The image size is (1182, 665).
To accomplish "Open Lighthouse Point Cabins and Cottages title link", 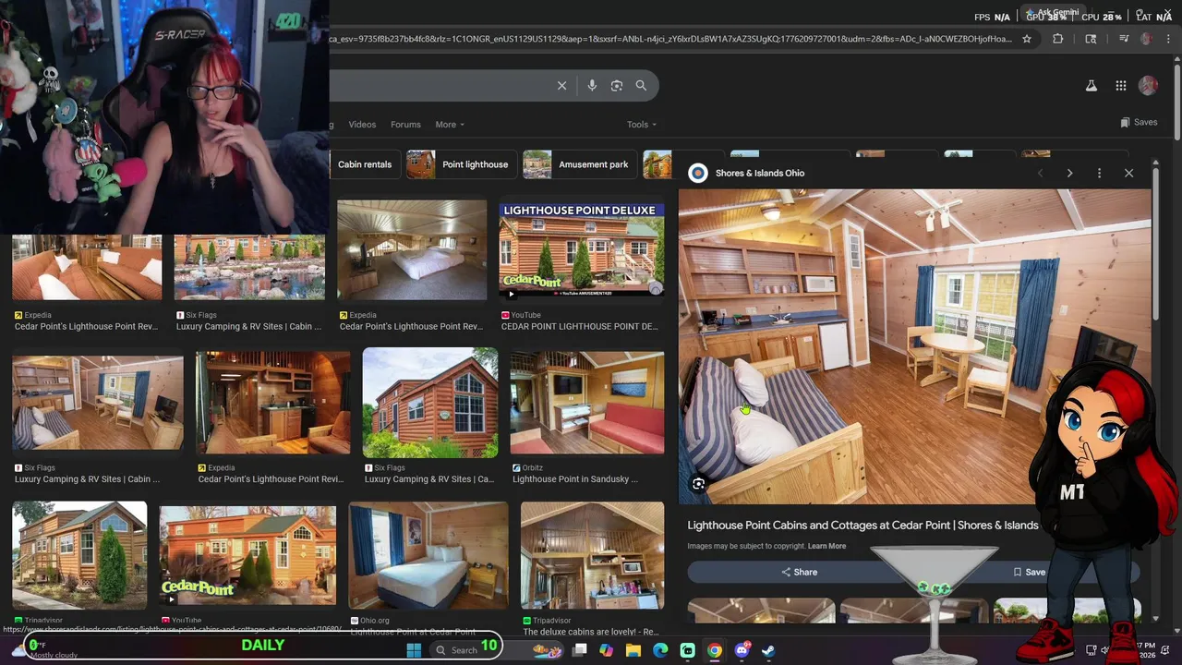I will 862,525.
